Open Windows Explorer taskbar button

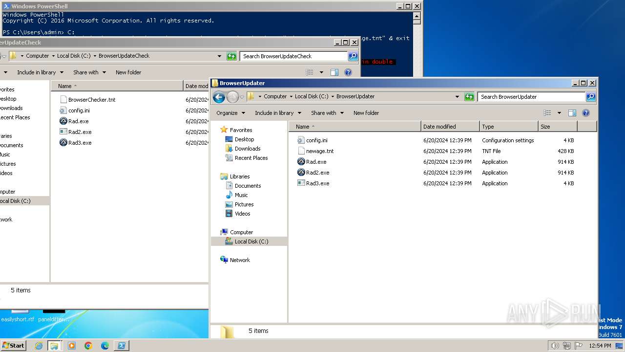(x=54, y=346)
